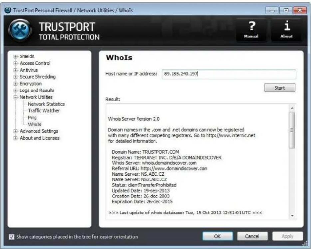Click the 'Whois Server Version 2.0' text
The image size is (311, 249).
(x=134, y=119)
